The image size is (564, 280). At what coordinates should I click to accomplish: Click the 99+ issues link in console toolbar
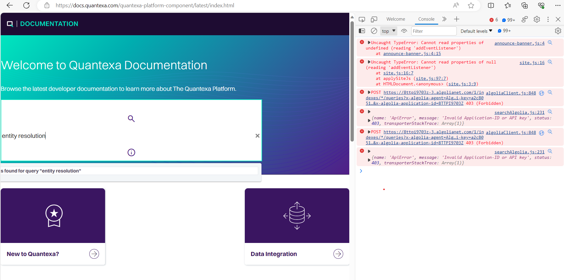[x=504, y=31]
